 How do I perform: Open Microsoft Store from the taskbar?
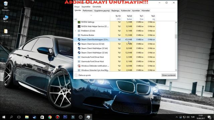point(42,117)
